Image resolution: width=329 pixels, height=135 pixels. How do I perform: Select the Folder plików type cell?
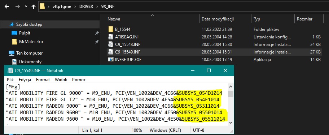[266, 29]
